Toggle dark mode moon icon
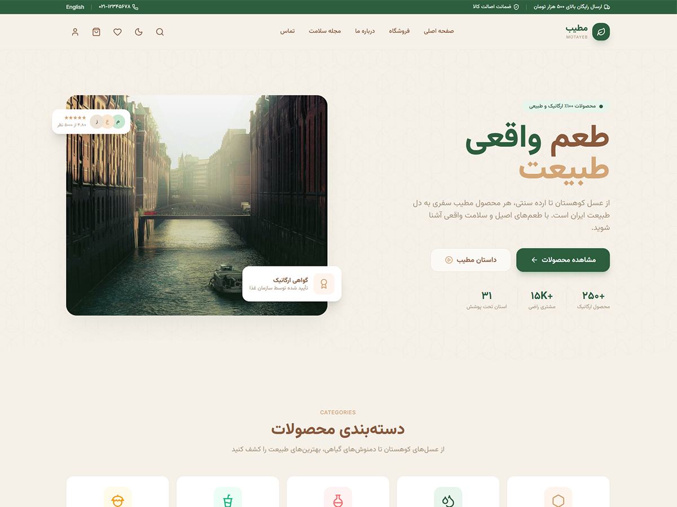 139,32
